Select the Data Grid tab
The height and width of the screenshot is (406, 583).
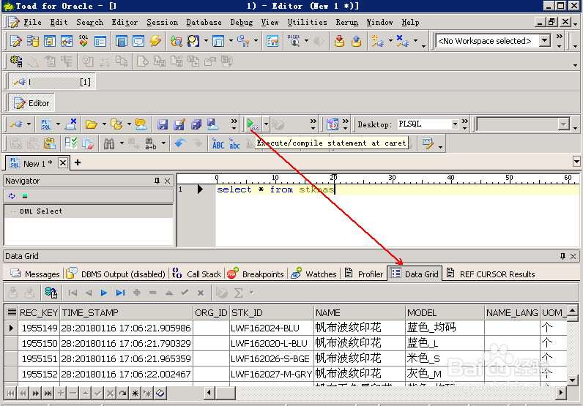click(415, 274)
